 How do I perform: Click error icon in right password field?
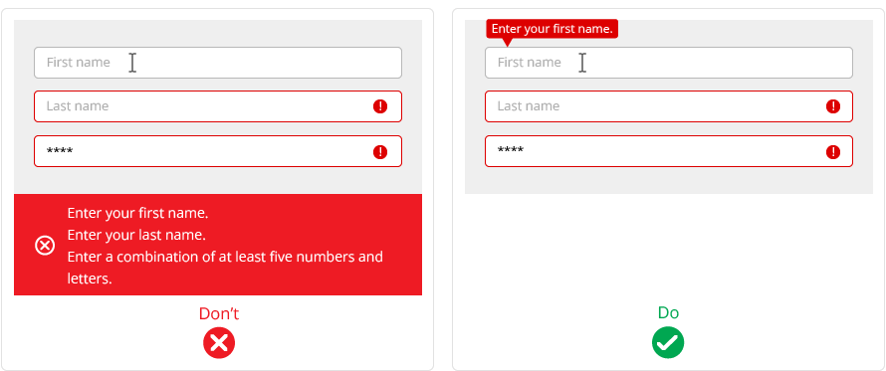tap(833, 152)
